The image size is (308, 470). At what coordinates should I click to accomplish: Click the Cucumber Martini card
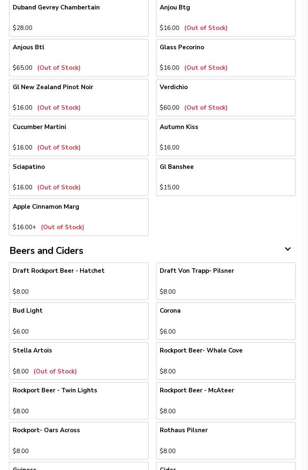(79, 137)
